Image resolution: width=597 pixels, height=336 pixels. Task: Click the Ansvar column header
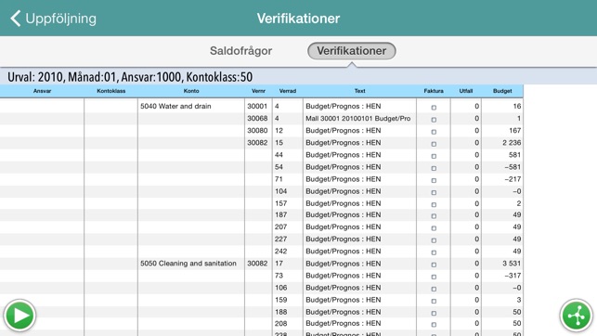click(x=42, y=91)
